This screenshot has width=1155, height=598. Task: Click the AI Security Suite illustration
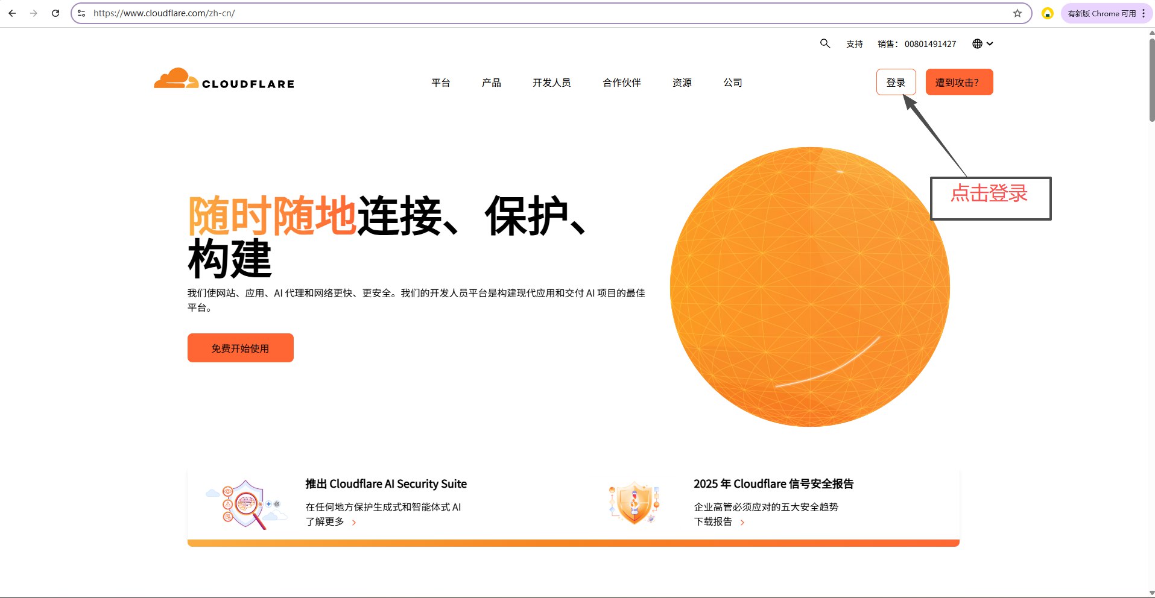(246, 504)
